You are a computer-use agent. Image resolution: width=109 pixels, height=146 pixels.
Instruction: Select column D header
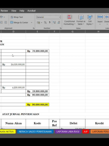tap(13, 32)
